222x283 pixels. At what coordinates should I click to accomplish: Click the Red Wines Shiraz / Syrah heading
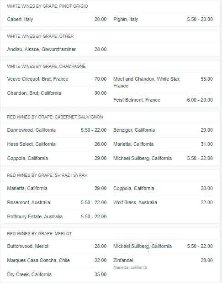click(47, 175)
